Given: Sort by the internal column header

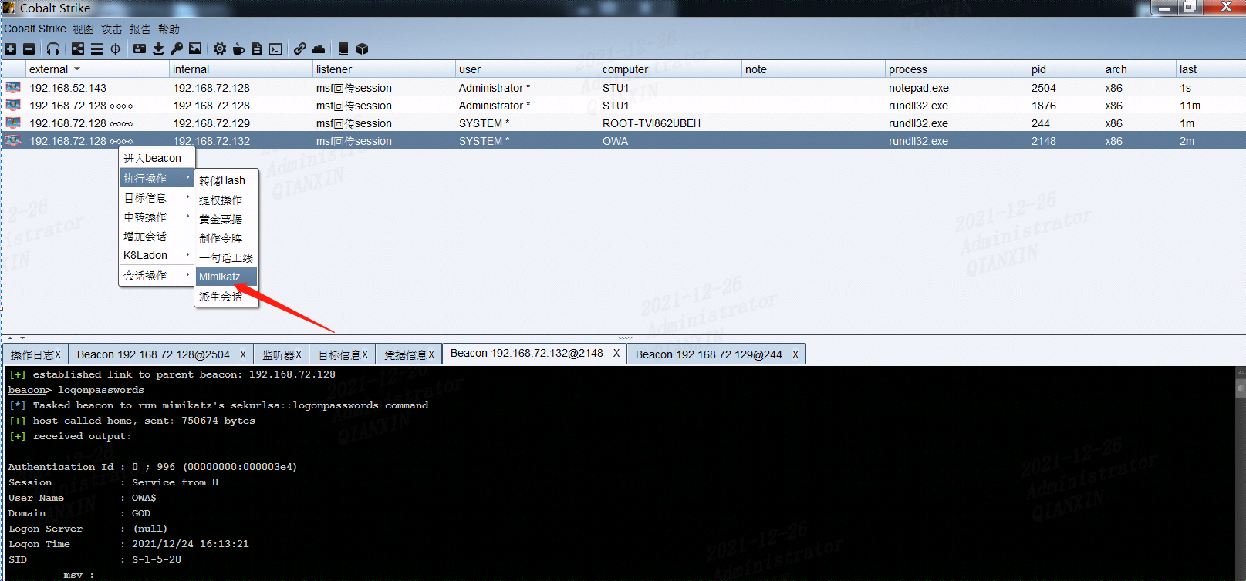Looking at the screenshot, I should (x=240, y=69).
